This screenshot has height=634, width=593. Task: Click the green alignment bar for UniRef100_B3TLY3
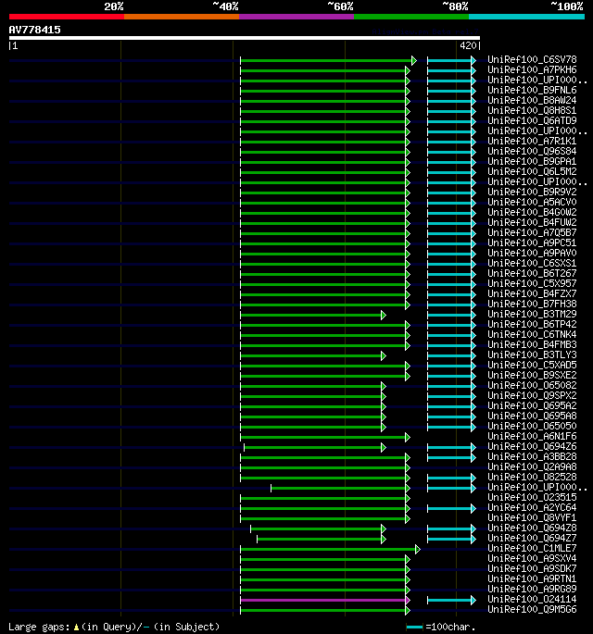pyautogui.click(x=313, y=355)
